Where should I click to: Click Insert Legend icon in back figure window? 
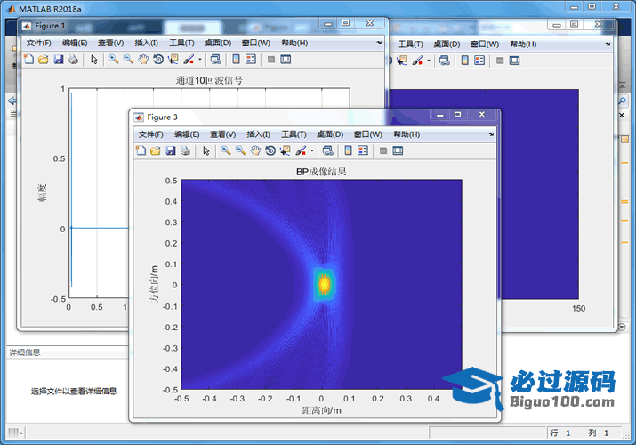[479, 61]
